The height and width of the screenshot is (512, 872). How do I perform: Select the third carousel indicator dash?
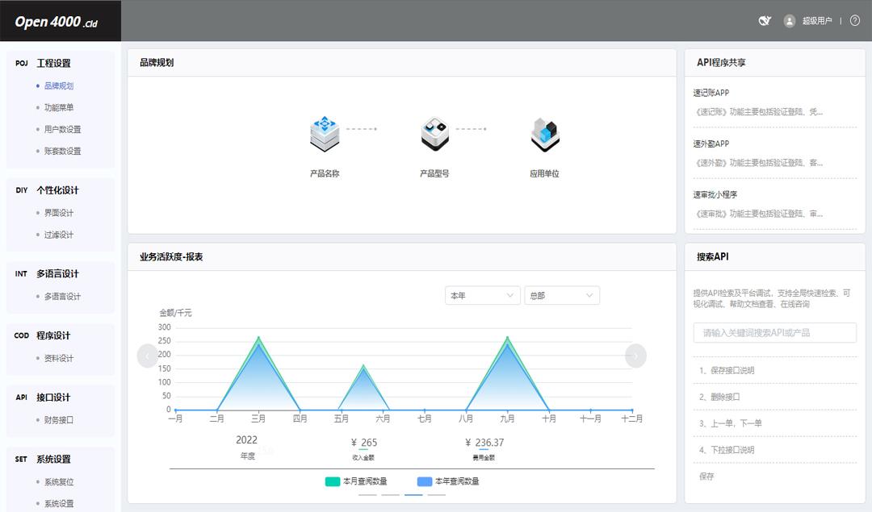[413, 494]
